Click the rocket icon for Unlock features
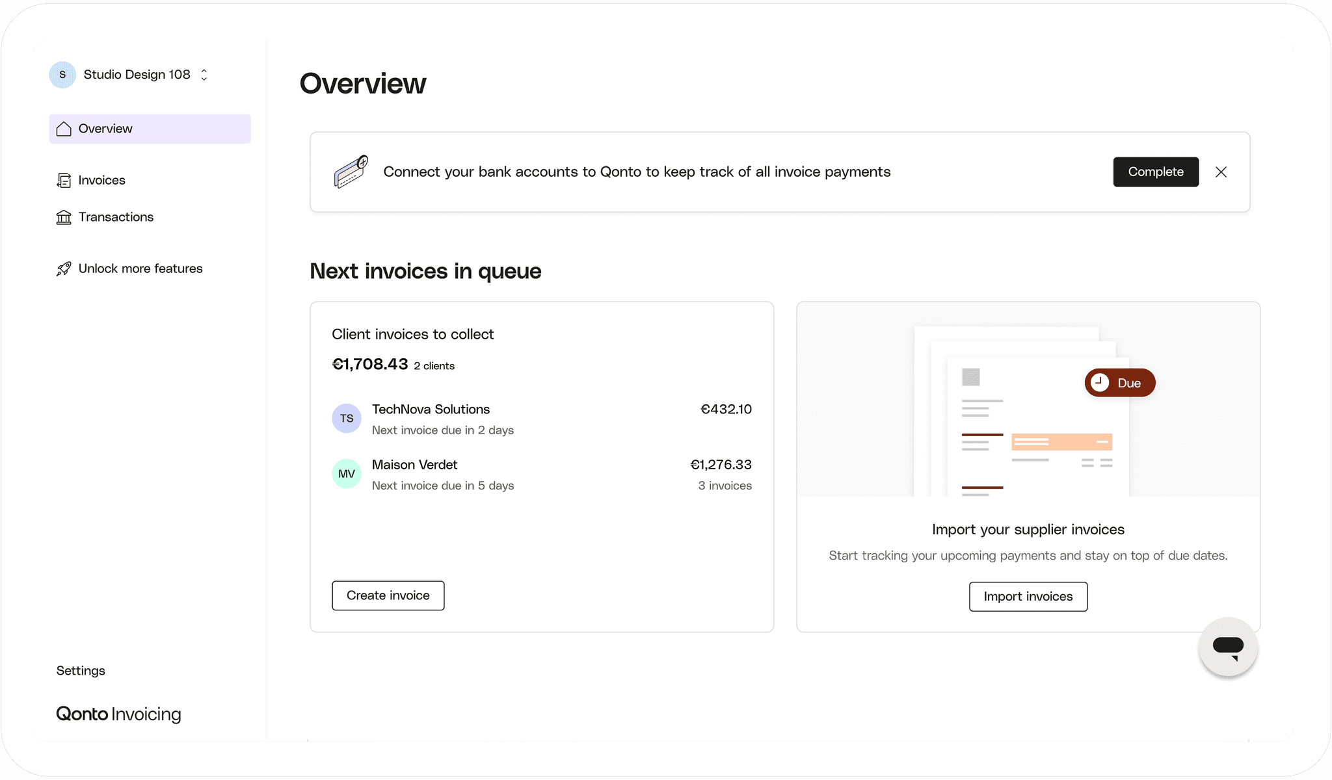The image size is (1332, 780). pyautogui.click(x=64, y=268)
